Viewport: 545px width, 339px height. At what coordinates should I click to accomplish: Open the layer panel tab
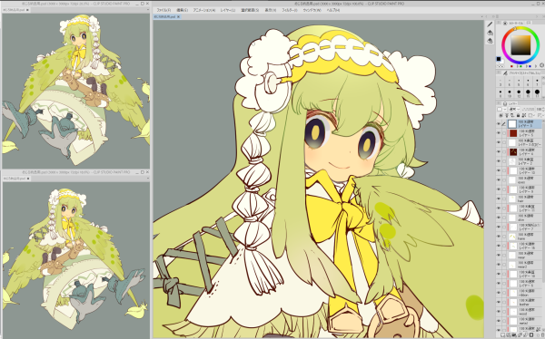tap(510, 103)
